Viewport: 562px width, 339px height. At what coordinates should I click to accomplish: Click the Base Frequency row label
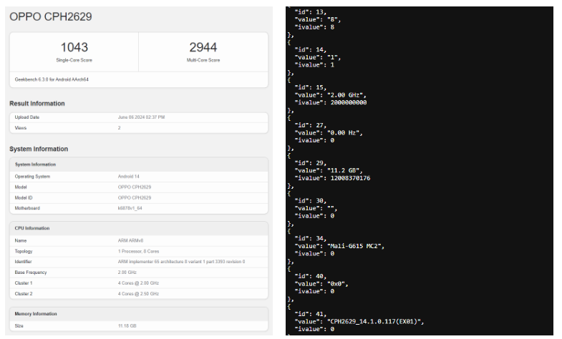[31, 272]
